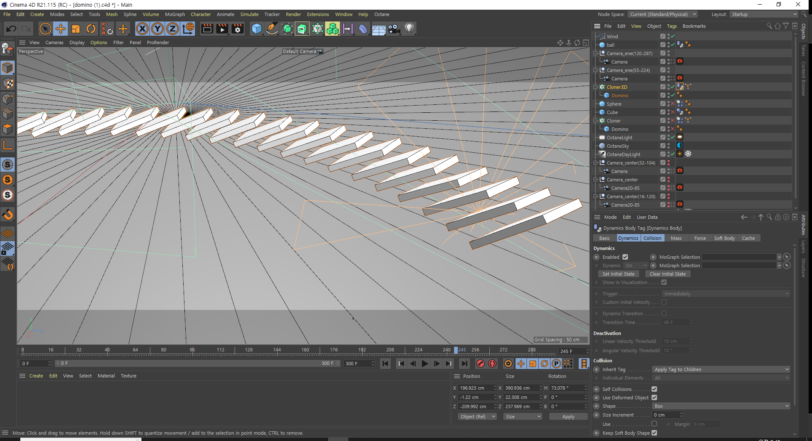Toggle Y axis lock
The image size is (812, 441).
(x=158, y=29)
